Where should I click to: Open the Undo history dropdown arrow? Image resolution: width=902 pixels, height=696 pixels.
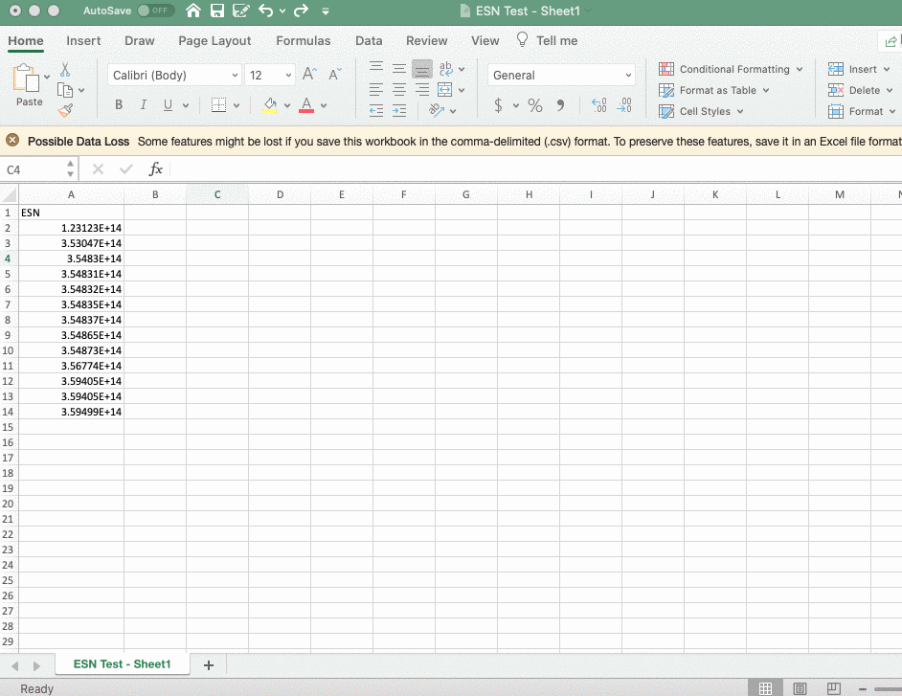coord(282,11)
